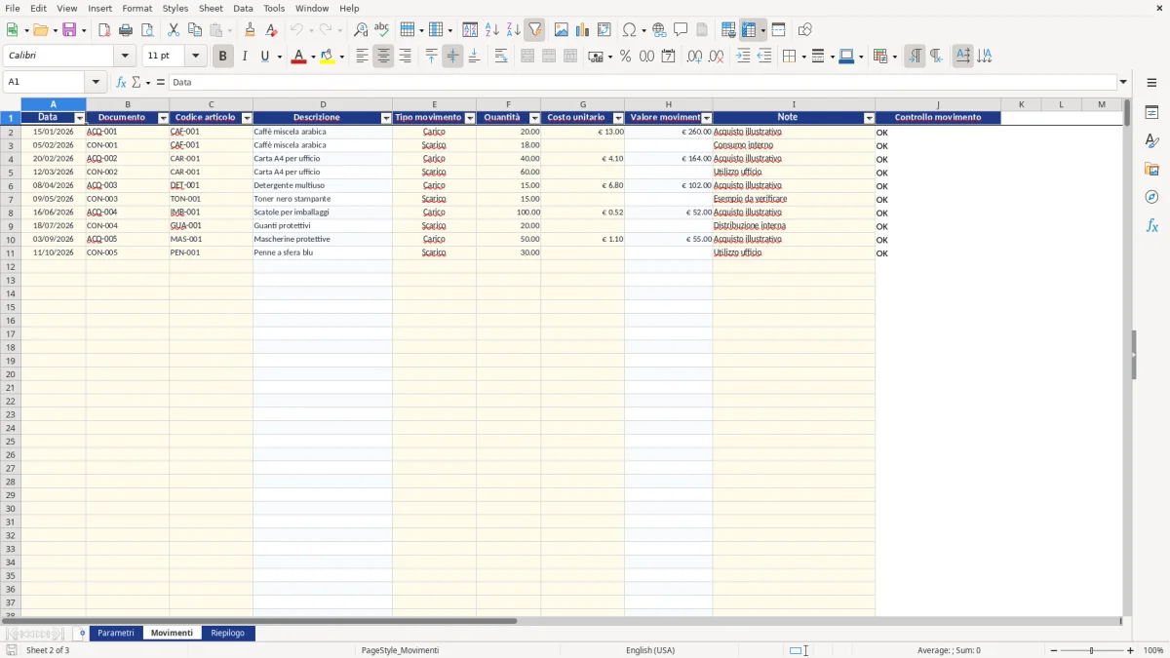Screen dimensions: 1170x658
Task: Toggle Center Vertically alignment
Action: tap(452, 57)
